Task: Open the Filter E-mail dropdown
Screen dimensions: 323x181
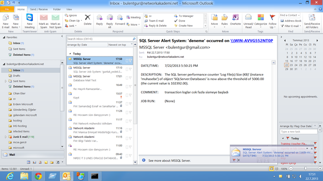Action: coord(291,26)
